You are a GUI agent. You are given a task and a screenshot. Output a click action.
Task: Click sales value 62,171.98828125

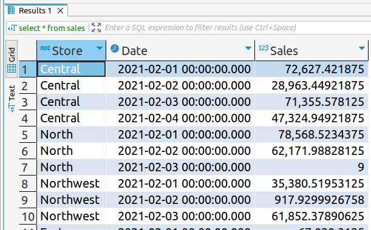pos(311,151)
